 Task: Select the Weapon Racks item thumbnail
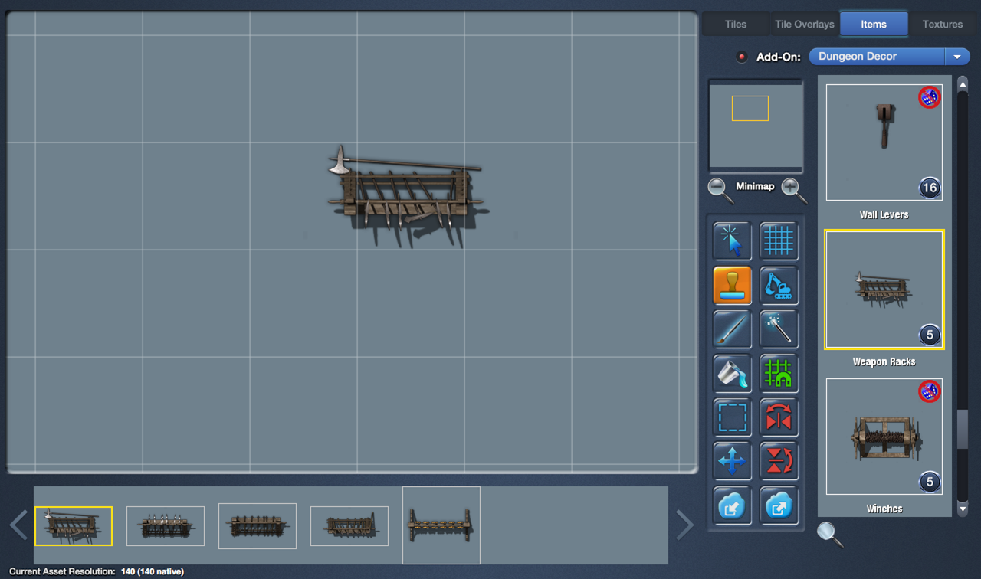pyautogui.click(x=884, y=289)
